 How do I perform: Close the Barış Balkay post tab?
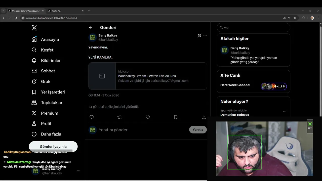click(x=43, y=11)
